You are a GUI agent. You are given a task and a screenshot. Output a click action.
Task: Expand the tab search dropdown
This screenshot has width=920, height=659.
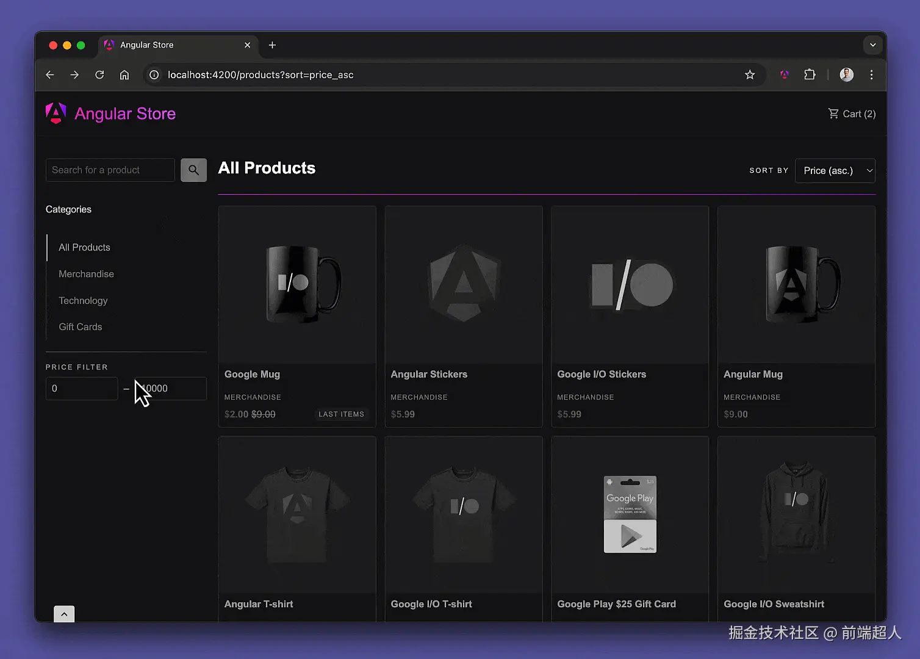coord(872,45)
